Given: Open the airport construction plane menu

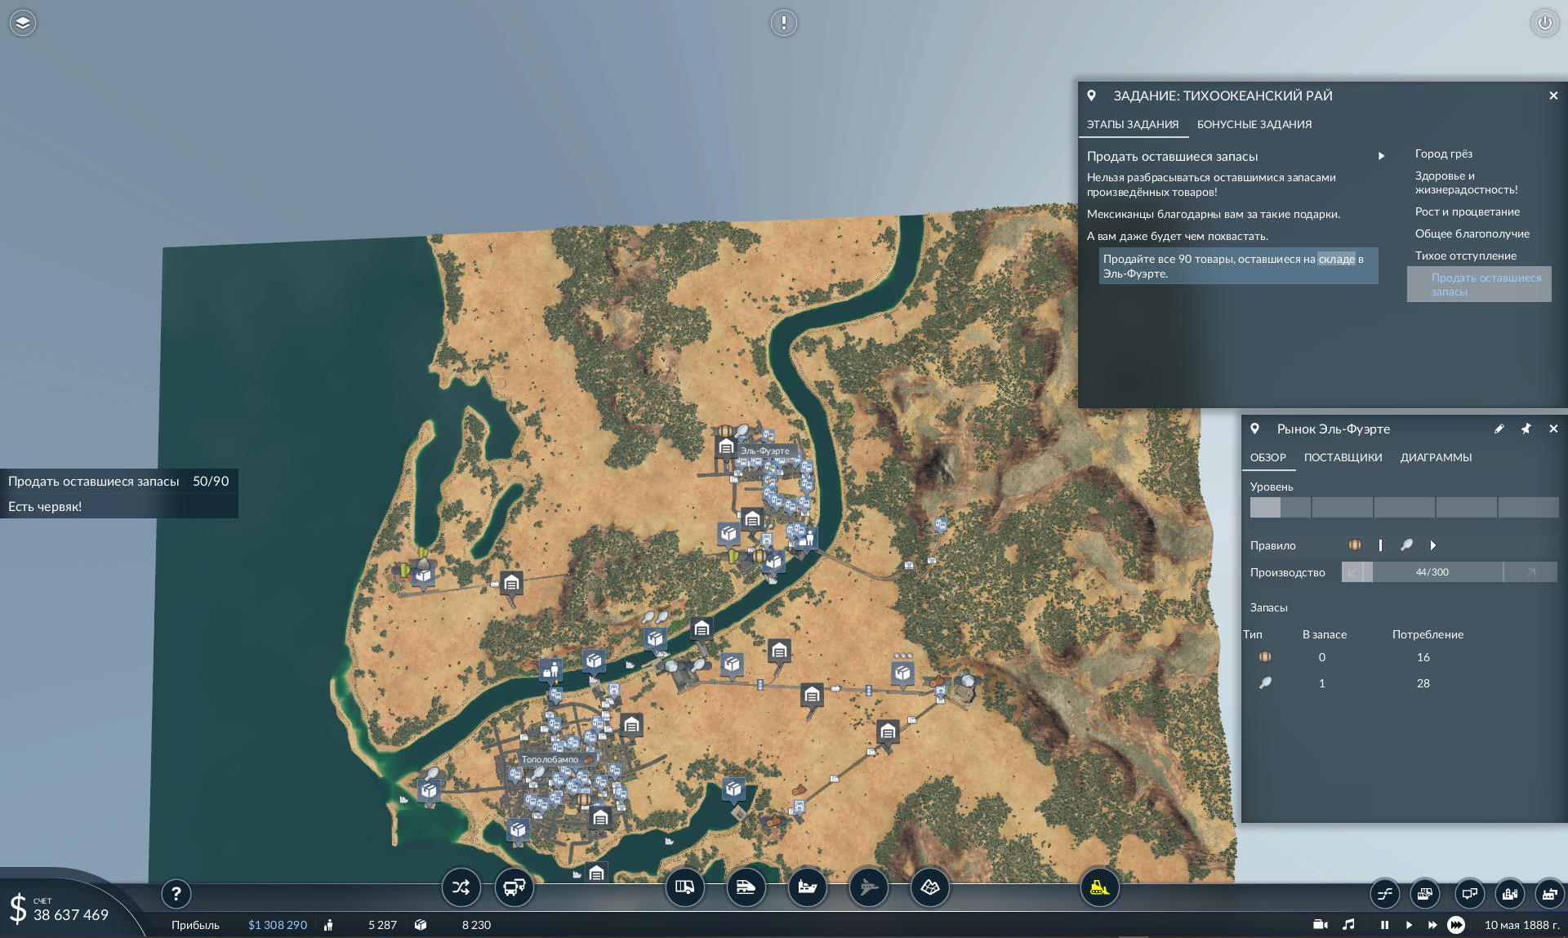Looking at the screenshot, I should point(869,887).
